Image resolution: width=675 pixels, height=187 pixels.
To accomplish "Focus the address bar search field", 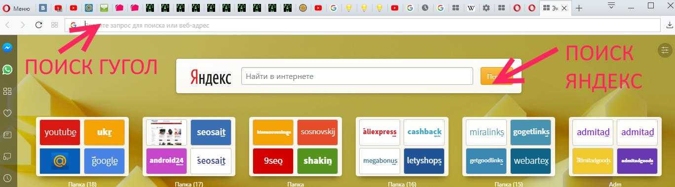I will [x=362, y=25].
